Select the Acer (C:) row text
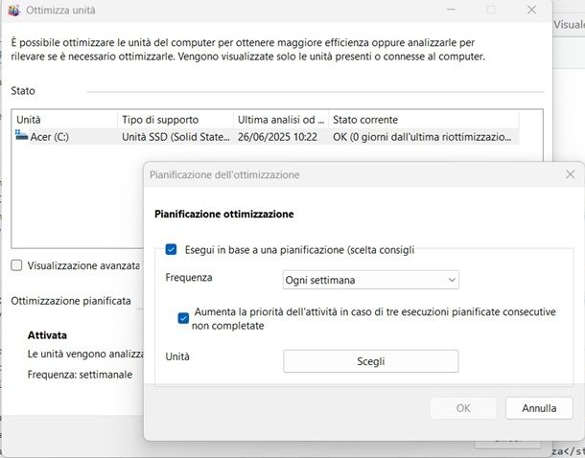 click(x=49, y=137)
